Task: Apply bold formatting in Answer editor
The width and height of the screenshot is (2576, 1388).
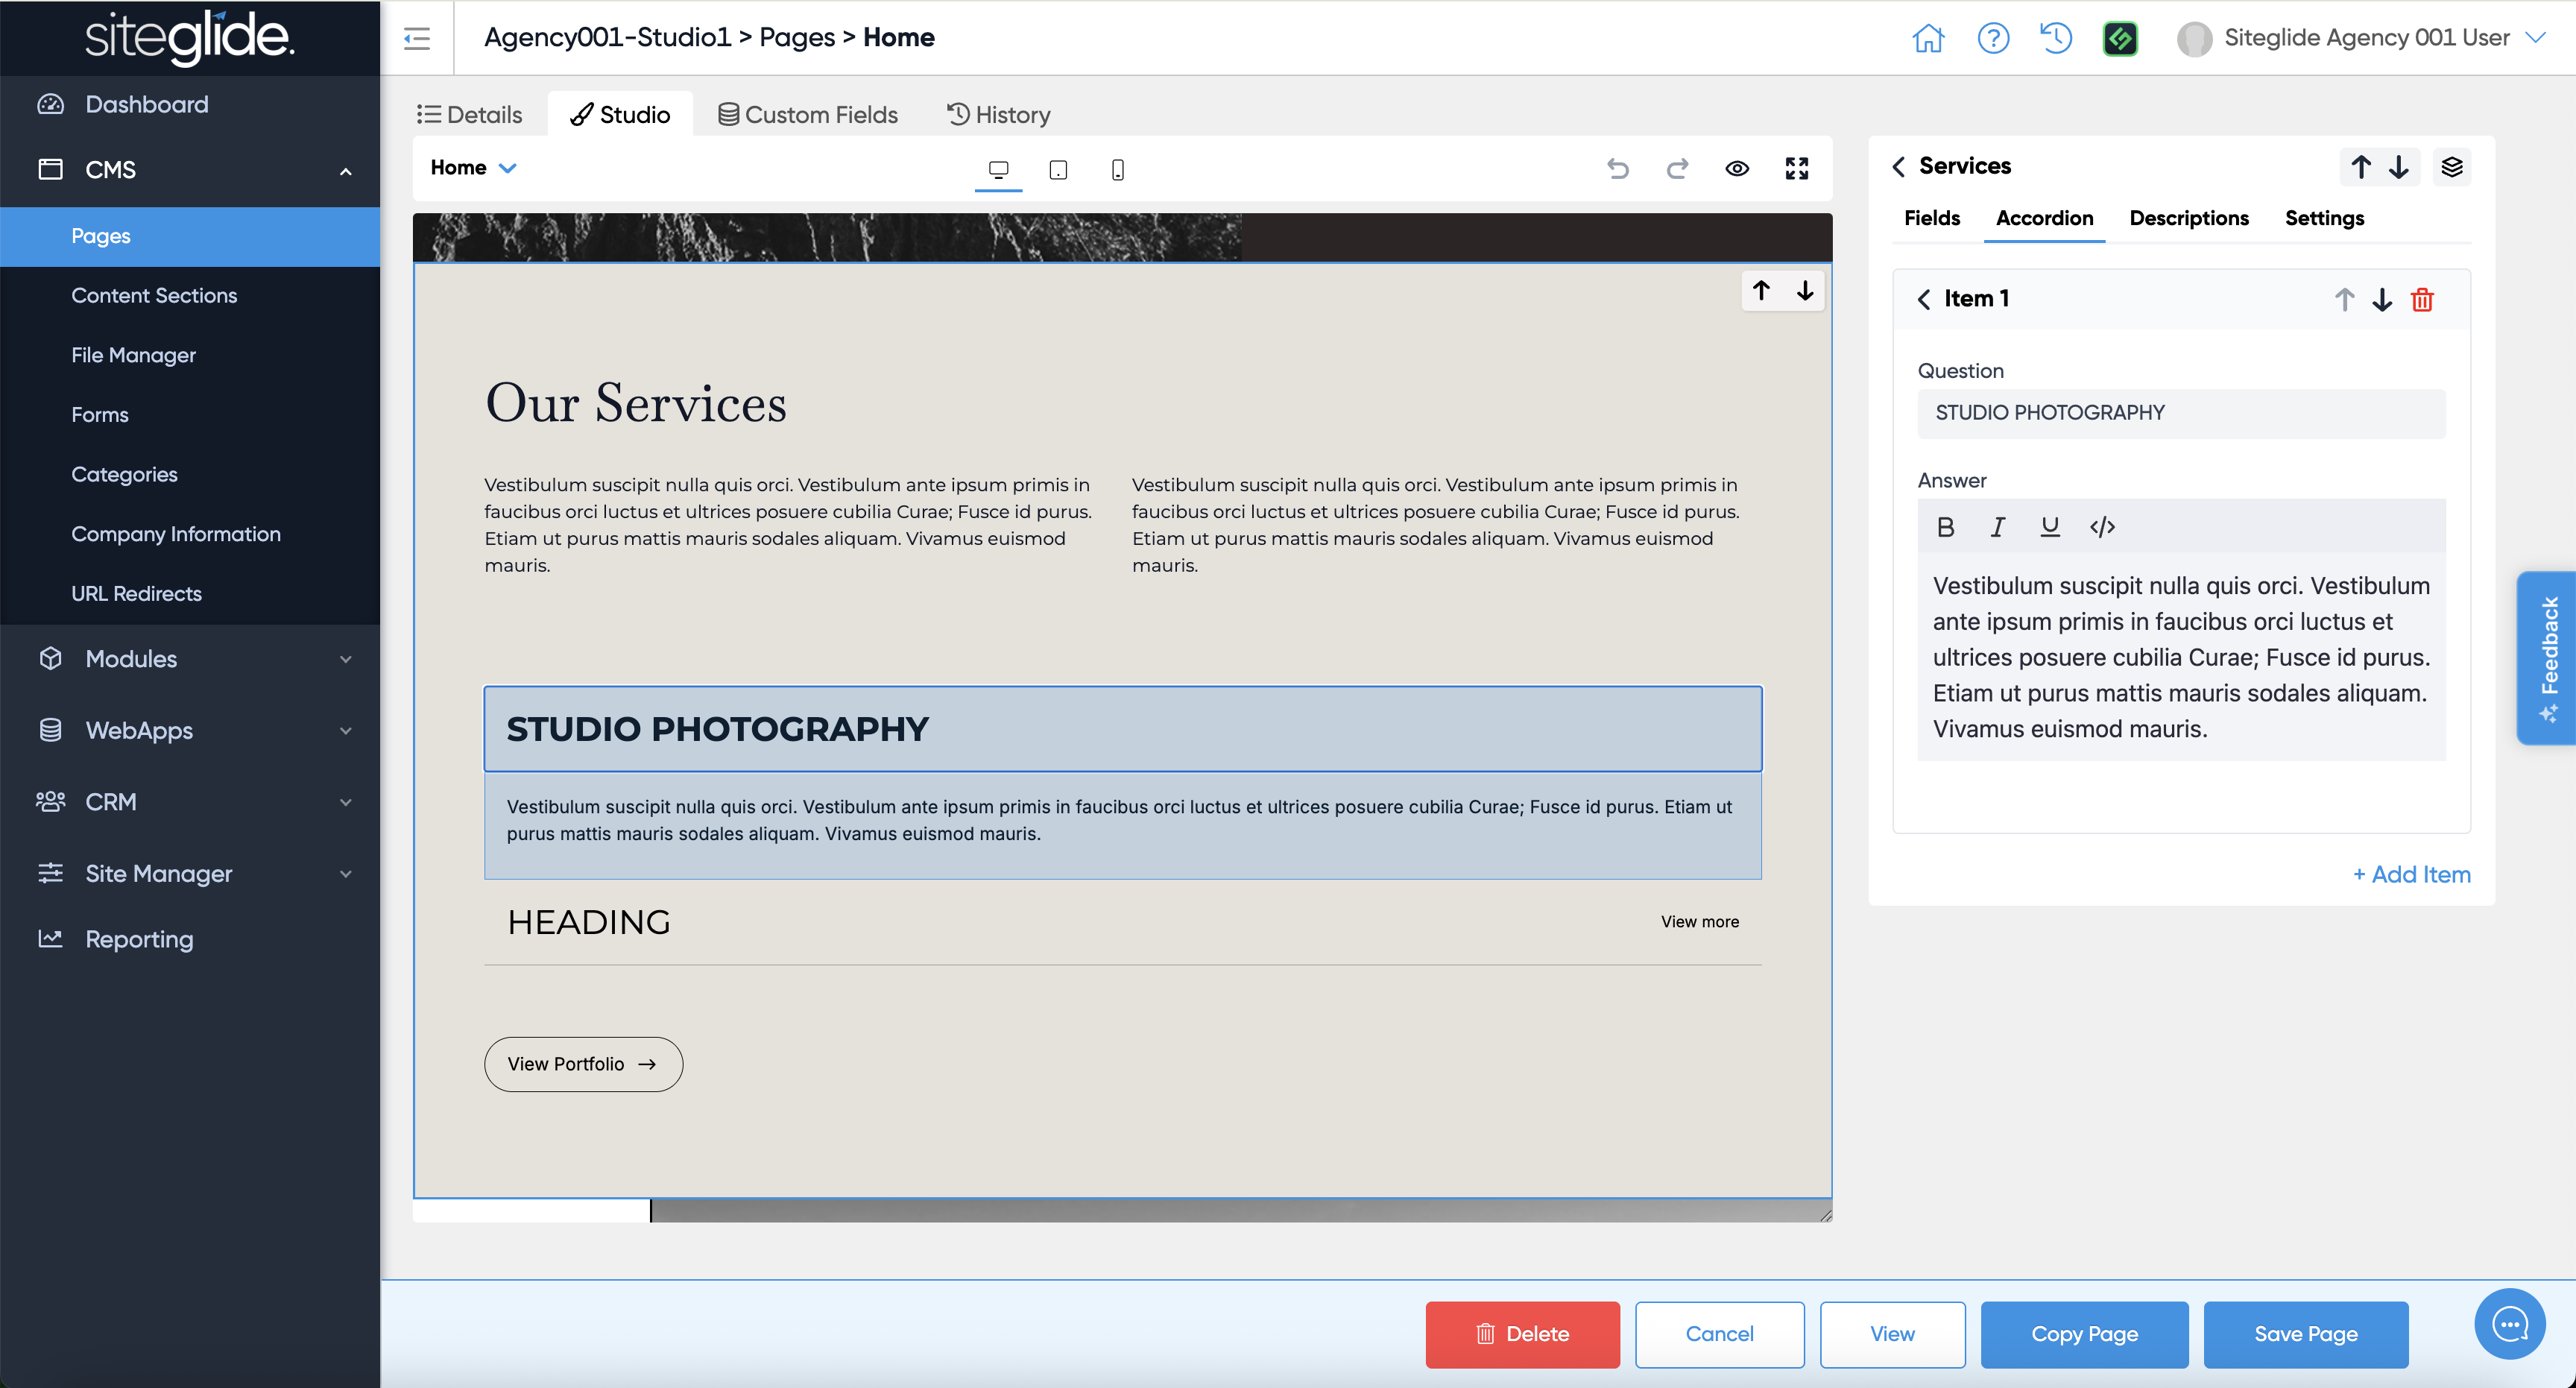Action: point(1945,527)
